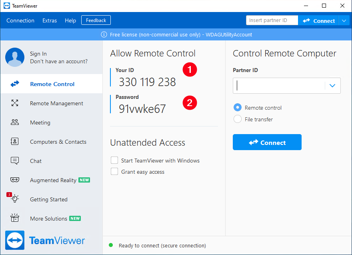Open the Extras menu

(x=50, y=20)
